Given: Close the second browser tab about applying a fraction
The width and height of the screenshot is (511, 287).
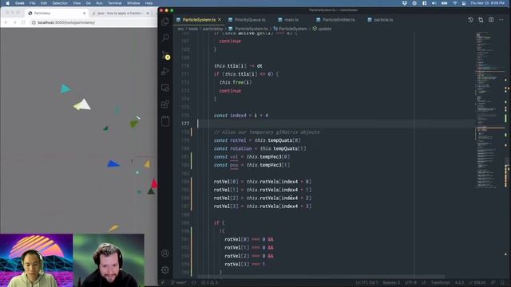Looking at the screenshot, I should 148,14.
